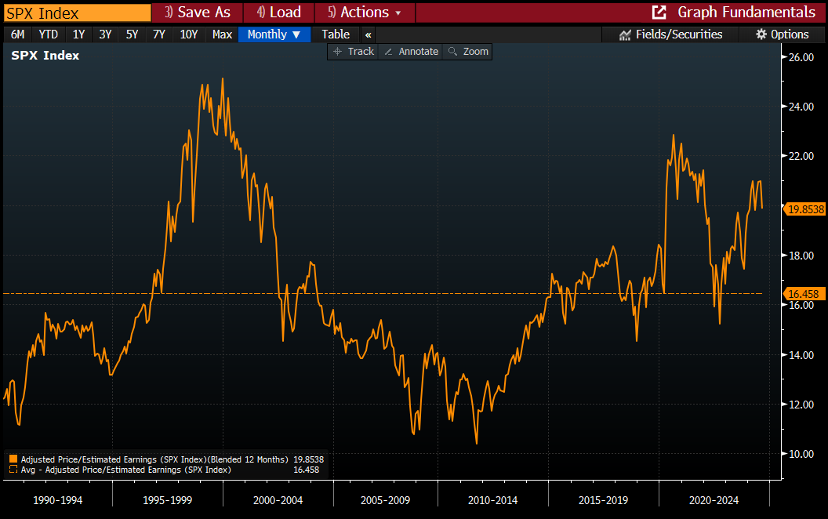Click the Zoom magnifier icon

point(452,52)
